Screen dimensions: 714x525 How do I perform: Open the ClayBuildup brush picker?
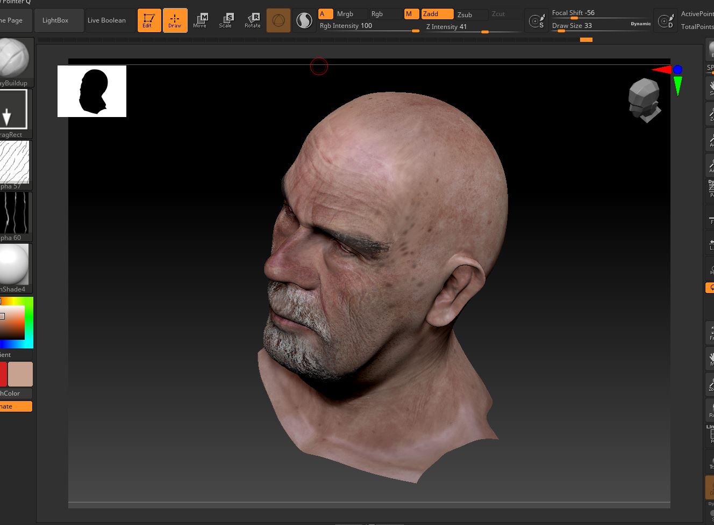point(16,62)
